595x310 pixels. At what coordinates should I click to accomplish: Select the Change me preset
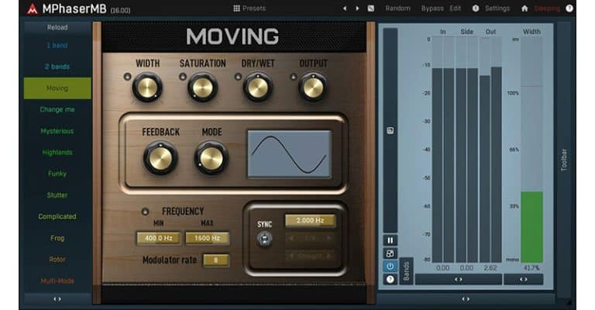[x=57, y=109]
